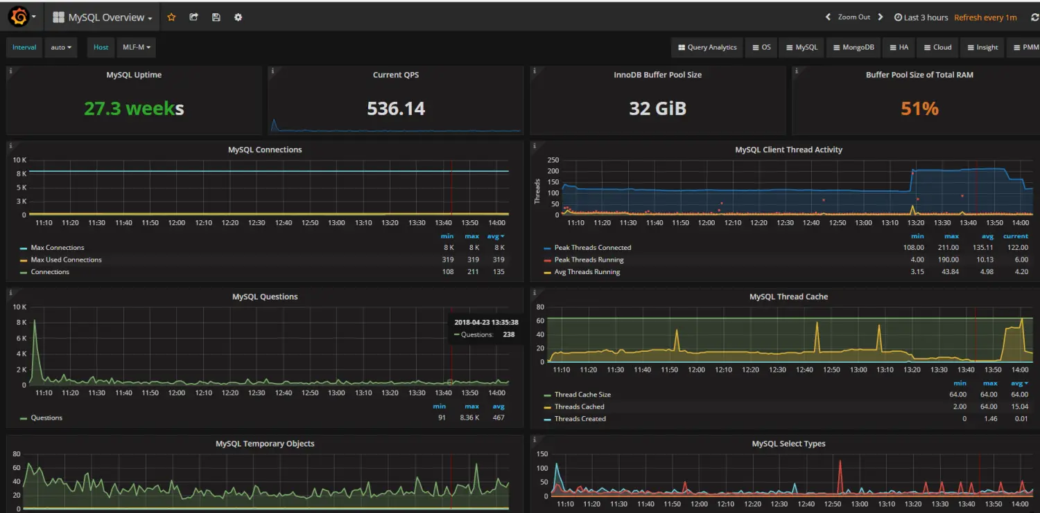Open info icon on InnoDB Buffer Pool Size panel

tap(535, 71)
